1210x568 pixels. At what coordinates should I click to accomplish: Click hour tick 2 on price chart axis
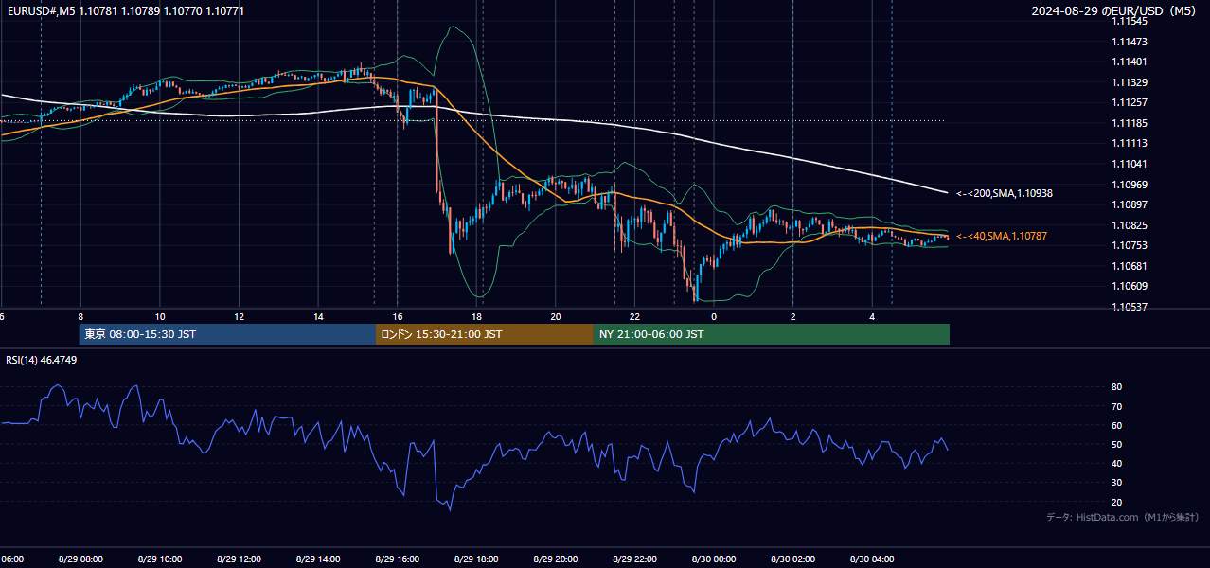pos(793,316)
